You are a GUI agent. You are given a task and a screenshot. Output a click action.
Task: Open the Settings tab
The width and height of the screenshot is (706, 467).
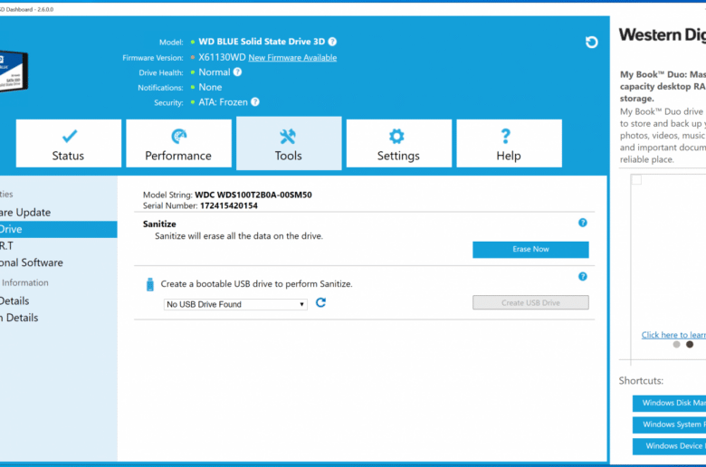[x=399, y=143]
